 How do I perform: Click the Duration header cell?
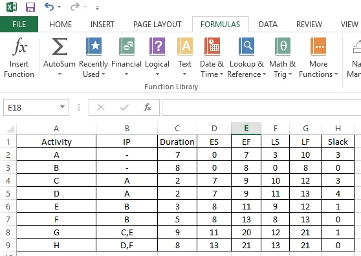tap(177, 142)
